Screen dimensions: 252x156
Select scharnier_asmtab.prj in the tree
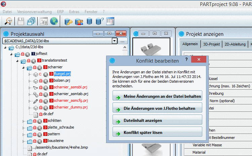coord(71,94)
